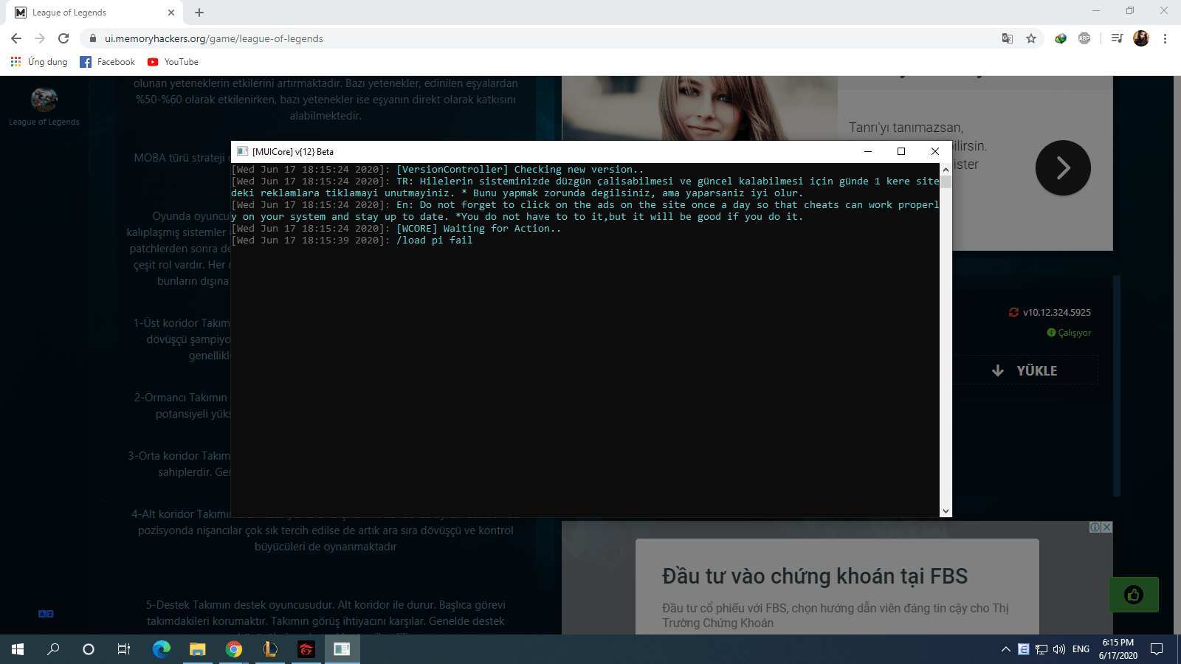1181x664 pixels.
Task: Maximize the MUICore console window
Action: [901, 151]
